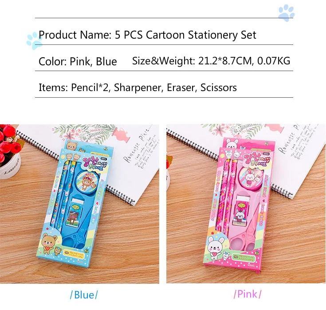Screen dimensions: 326x310
Task: Click the blue scissors in the blue set
Action: click(x=79, y=228)
